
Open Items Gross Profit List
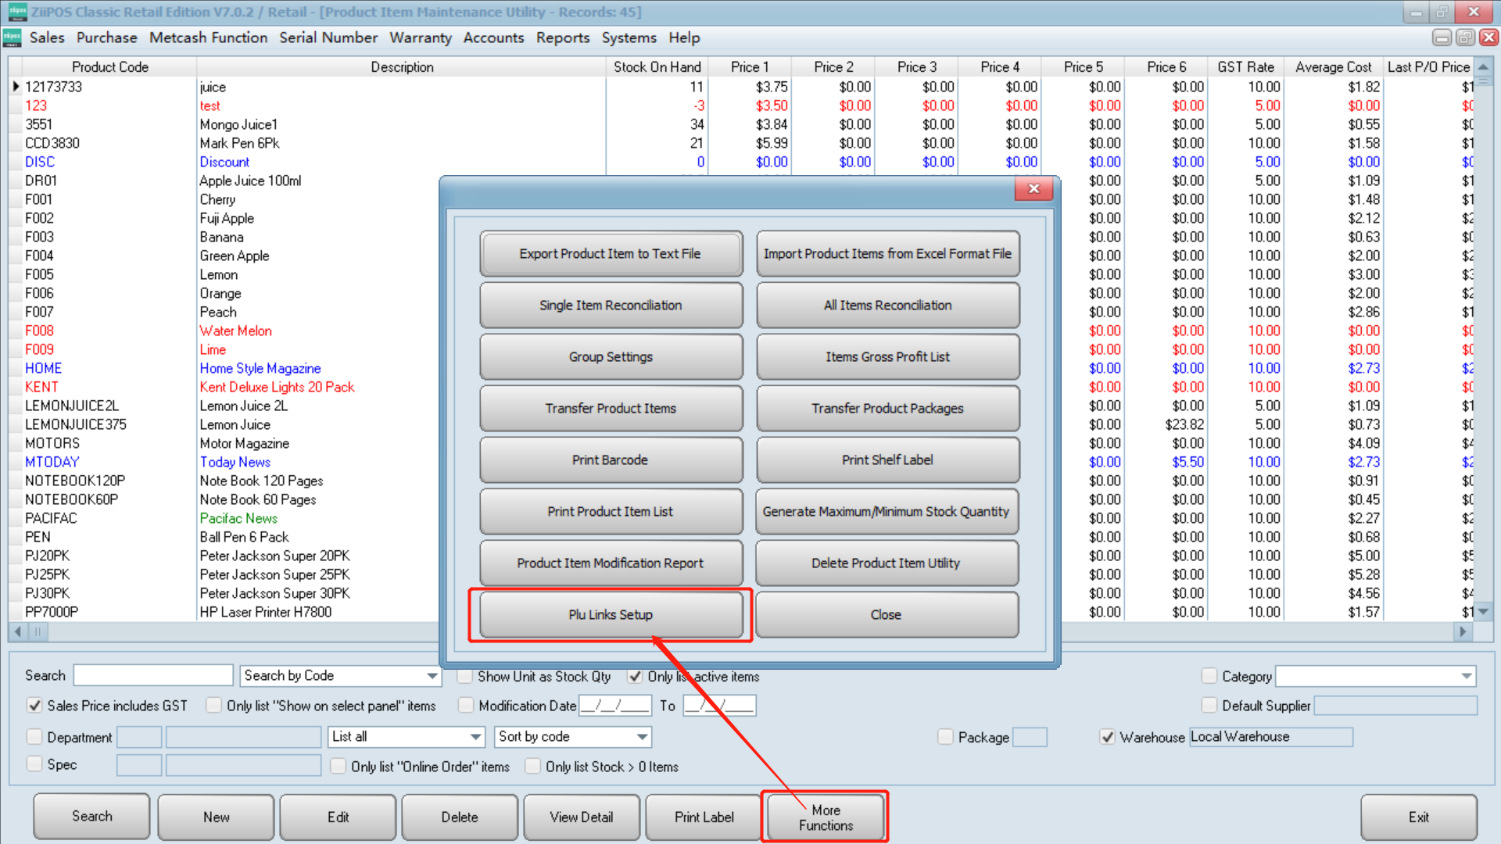coord(887,356)
